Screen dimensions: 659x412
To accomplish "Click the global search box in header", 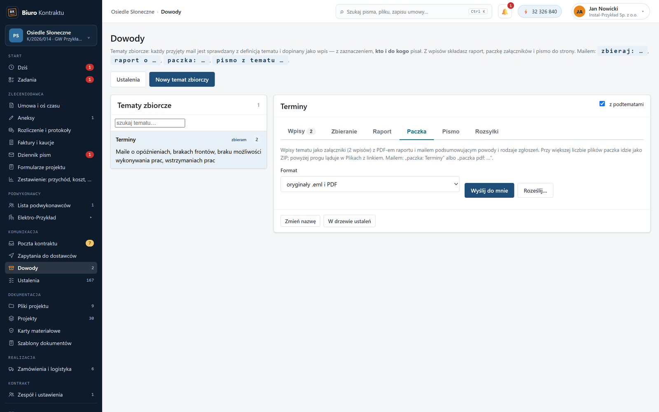I will pos(414,12).
